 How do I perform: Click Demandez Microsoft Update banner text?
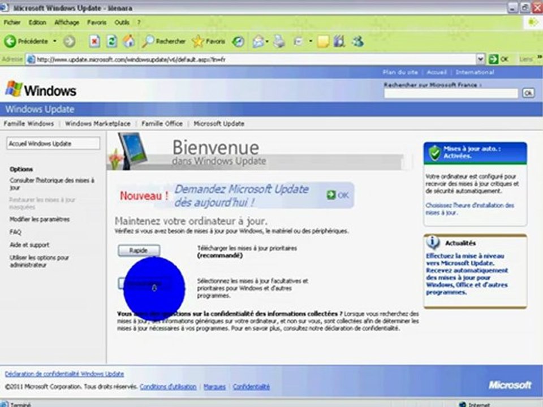tap(242, 196)
